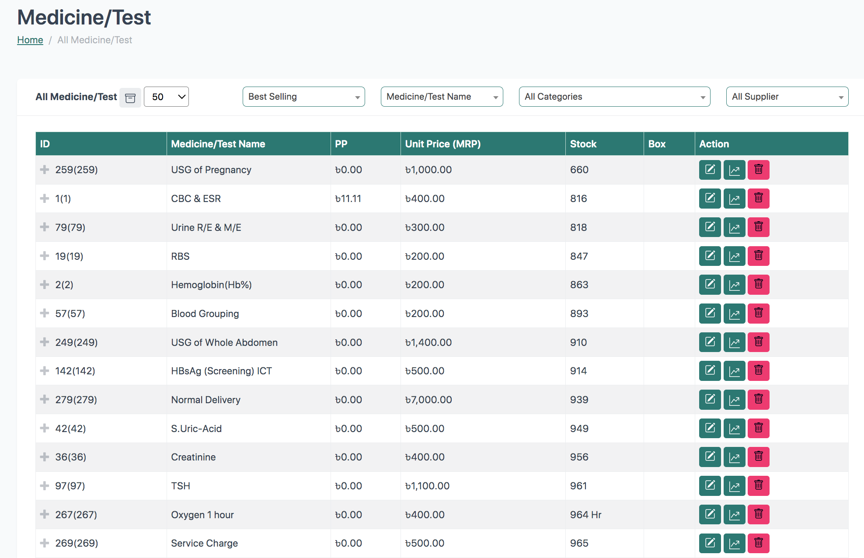The image size is (864, 558).
Task: Delete the Urine R/E & M/E row
Action: [x=758, y=227]
